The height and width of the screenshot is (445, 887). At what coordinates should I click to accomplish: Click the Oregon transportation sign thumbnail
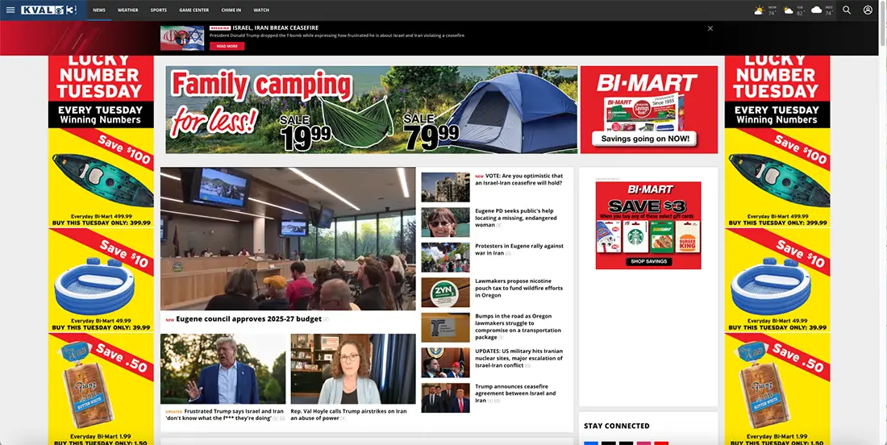click(445, 327)
